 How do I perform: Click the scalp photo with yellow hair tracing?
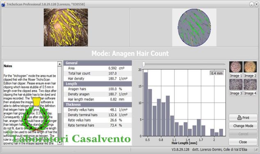(66, 27)
